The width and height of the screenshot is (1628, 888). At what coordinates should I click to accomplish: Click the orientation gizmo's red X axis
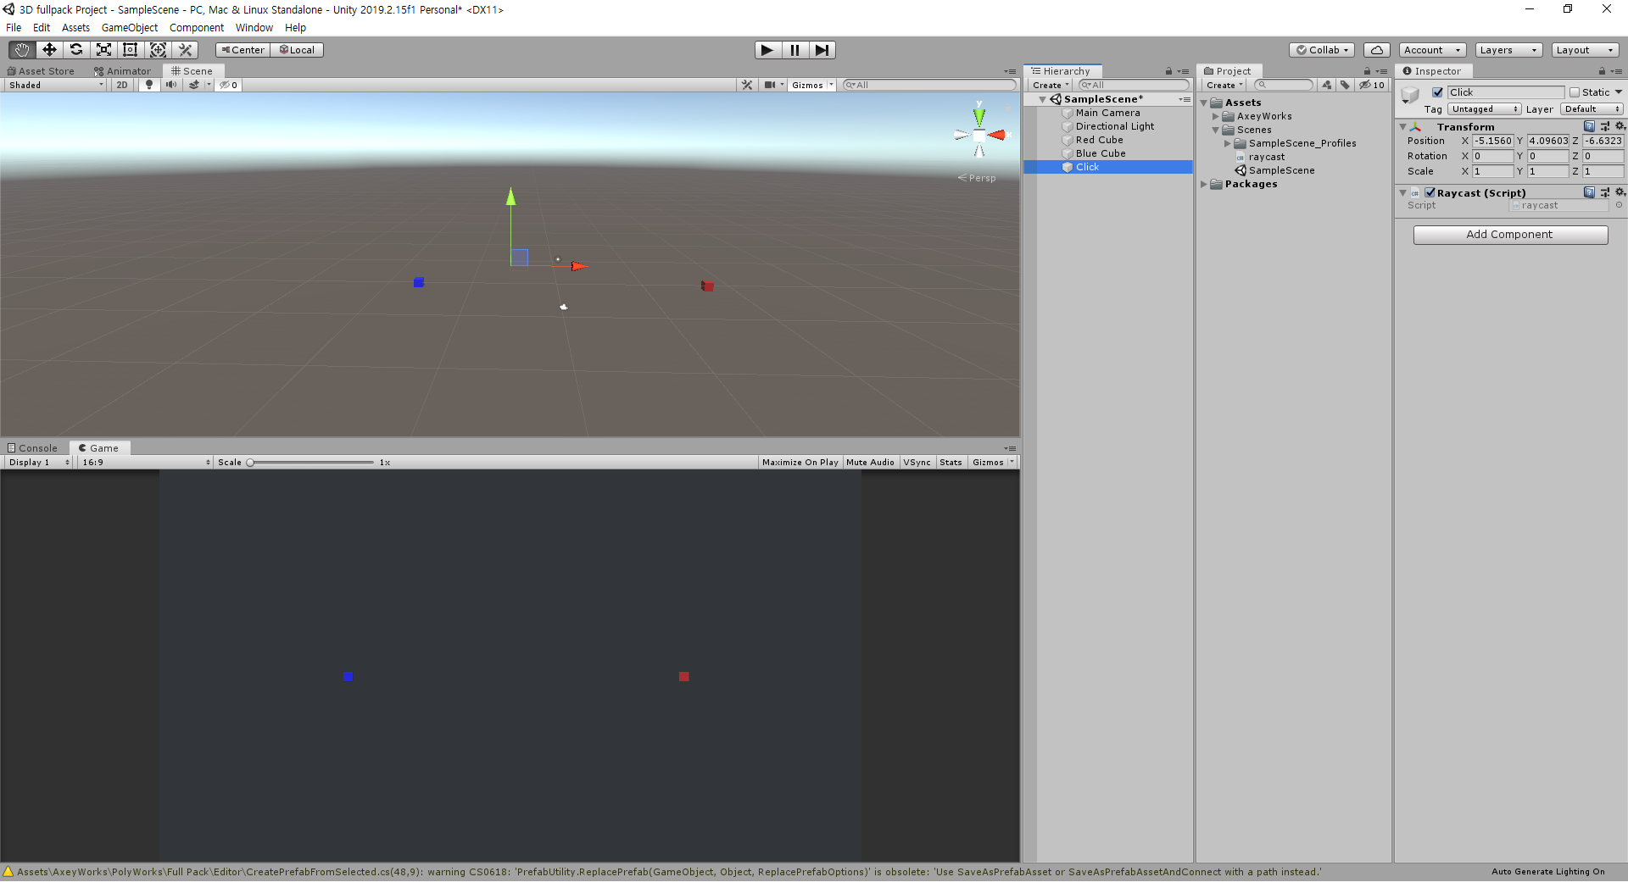tap(997, 135)
